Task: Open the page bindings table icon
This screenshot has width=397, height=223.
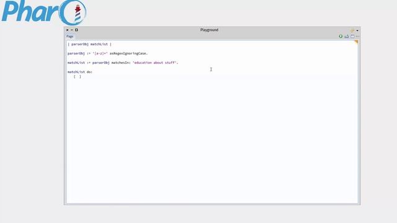Action: click(x=352, y=37)
